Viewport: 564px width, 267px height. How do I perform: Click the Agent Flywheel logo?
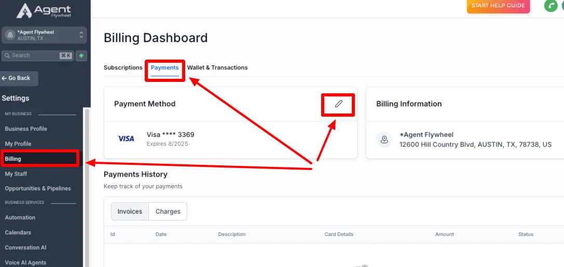pos(44,10)
